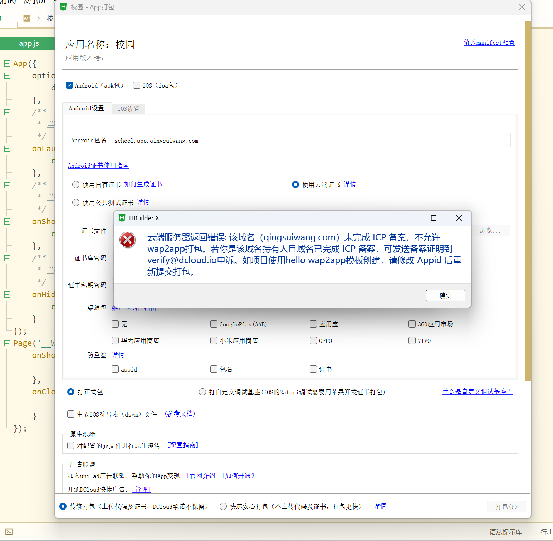
Task: Close the HBuilder X error dialog
Action: (x=459, y=218)
